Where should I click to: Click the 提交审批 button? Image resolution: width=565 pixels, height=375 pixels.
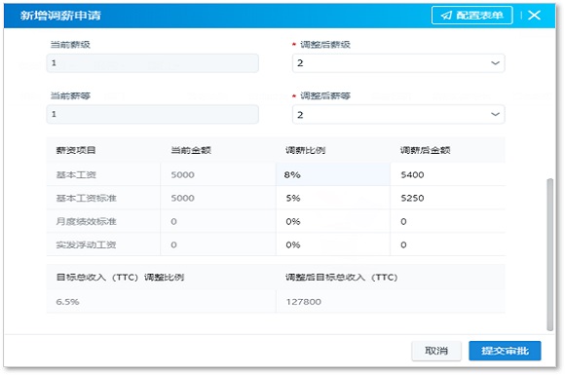505,351
